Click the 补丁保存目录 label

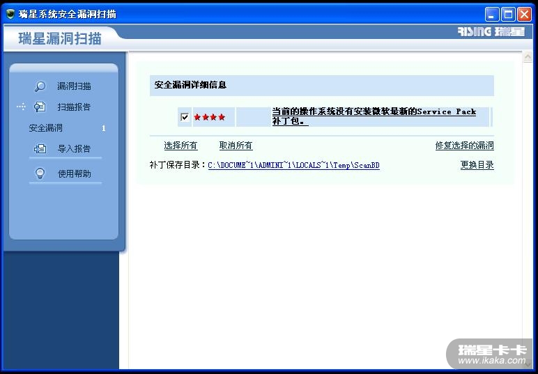point(178,165)
